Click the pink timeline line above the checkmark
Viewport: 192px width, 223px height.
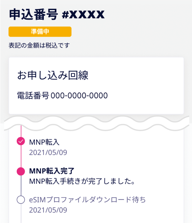coord(21,132)
